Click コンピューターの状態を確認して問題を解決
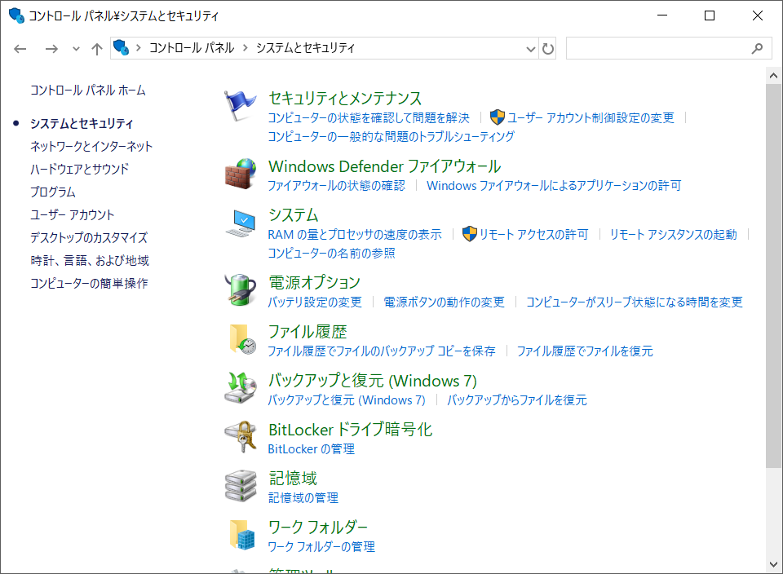 tap(369, 117)
